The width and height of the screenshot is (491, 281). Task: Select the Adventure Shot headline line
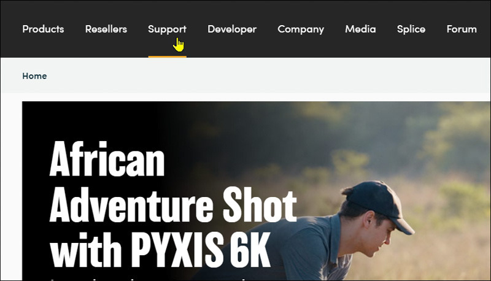point(173,205)
